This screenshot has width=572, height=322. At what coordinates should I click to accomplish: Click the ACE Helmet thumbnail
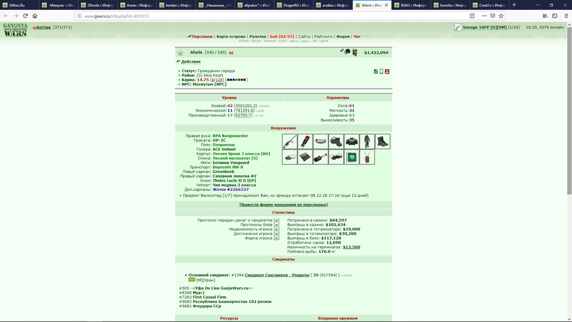tap(336, 142)
